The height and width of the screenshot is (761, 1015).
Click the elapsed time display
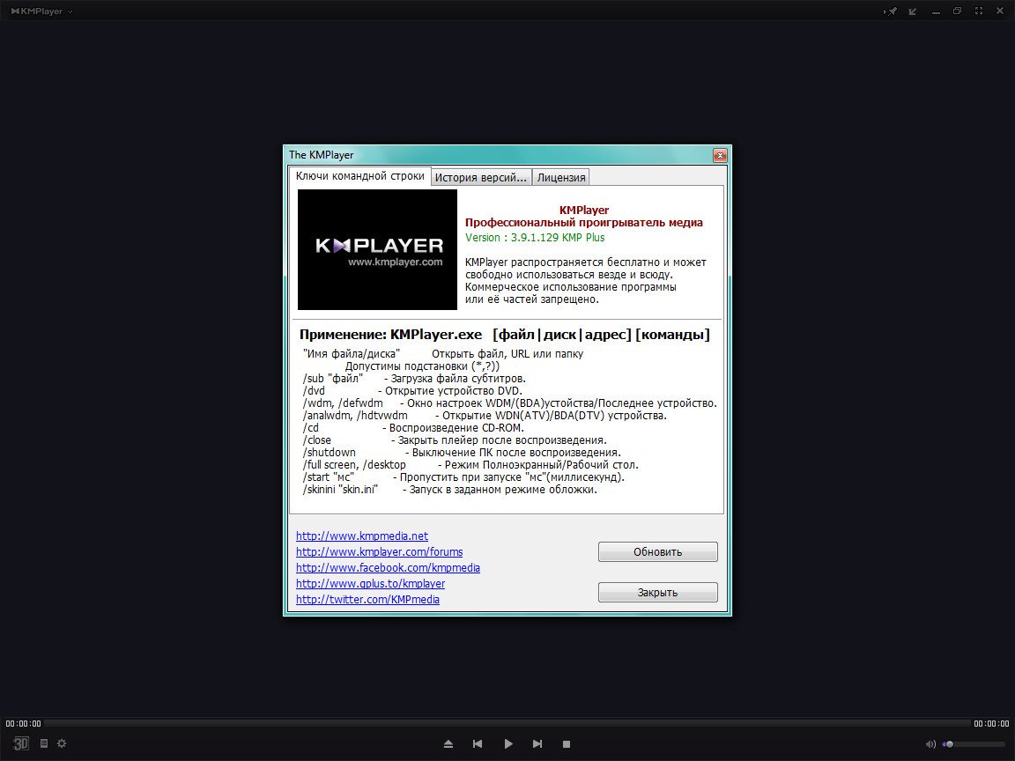click(x=23, y=723)
